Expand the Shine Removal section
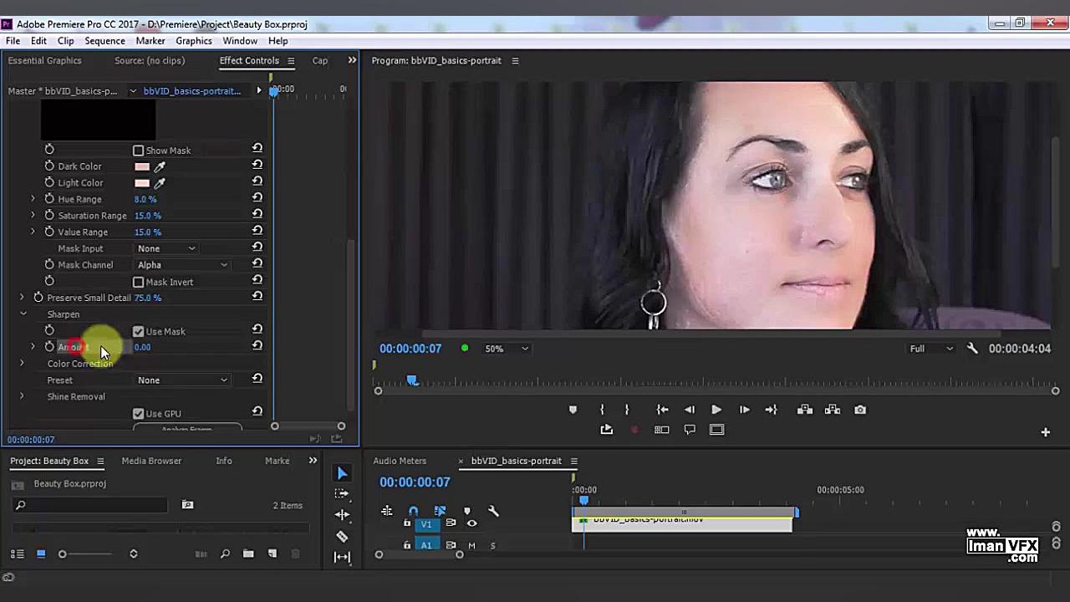Viewport: 1070px width, 602px height. tap(23, 396)
